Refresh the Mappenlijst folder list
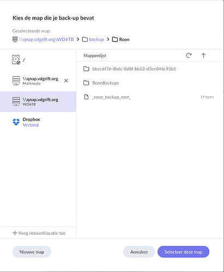Viewport: 224px width, 272px height. tap(189, 55)
